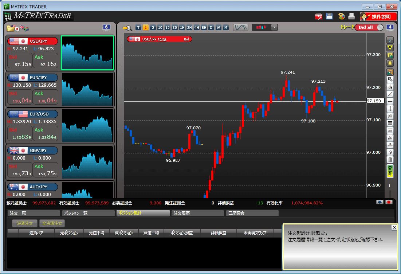The height and width of the screenshot is (274, 401).
Task: Click the USD/JPY Bid price button
Action: pyautogui.click(x=20, y=60)
